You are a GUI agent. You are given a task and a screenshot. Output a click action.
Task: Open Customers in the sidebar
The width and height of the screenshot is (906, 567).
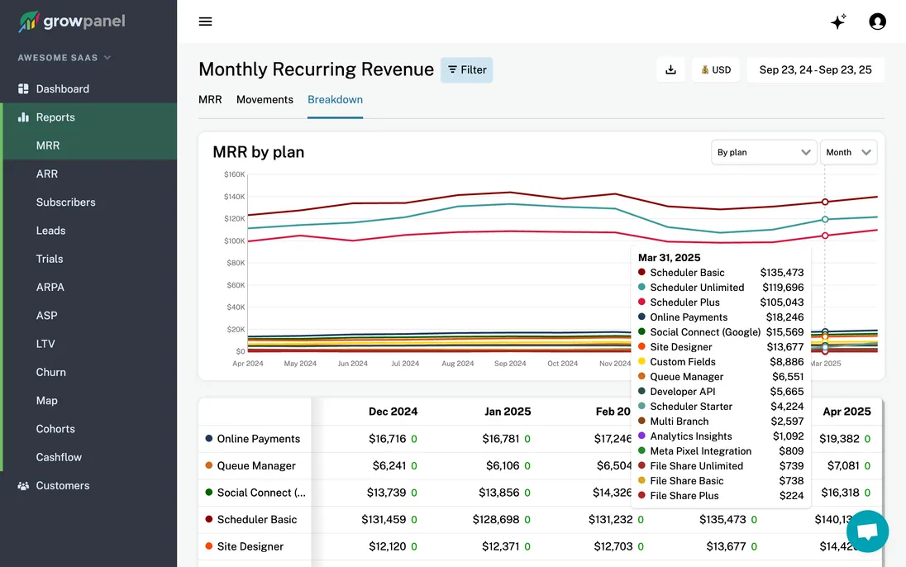click(62, 485)
